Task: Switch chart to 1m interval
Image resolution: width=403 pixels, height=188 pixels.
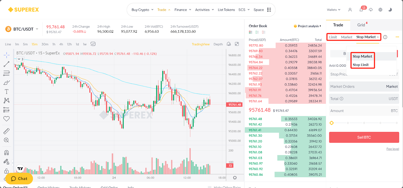Action: pos(17,44)
